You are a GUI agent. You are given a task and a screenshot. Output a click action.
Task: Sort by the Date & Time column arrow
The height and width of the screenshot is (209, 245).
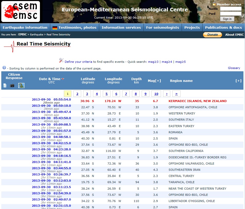[x=63, y=79]
